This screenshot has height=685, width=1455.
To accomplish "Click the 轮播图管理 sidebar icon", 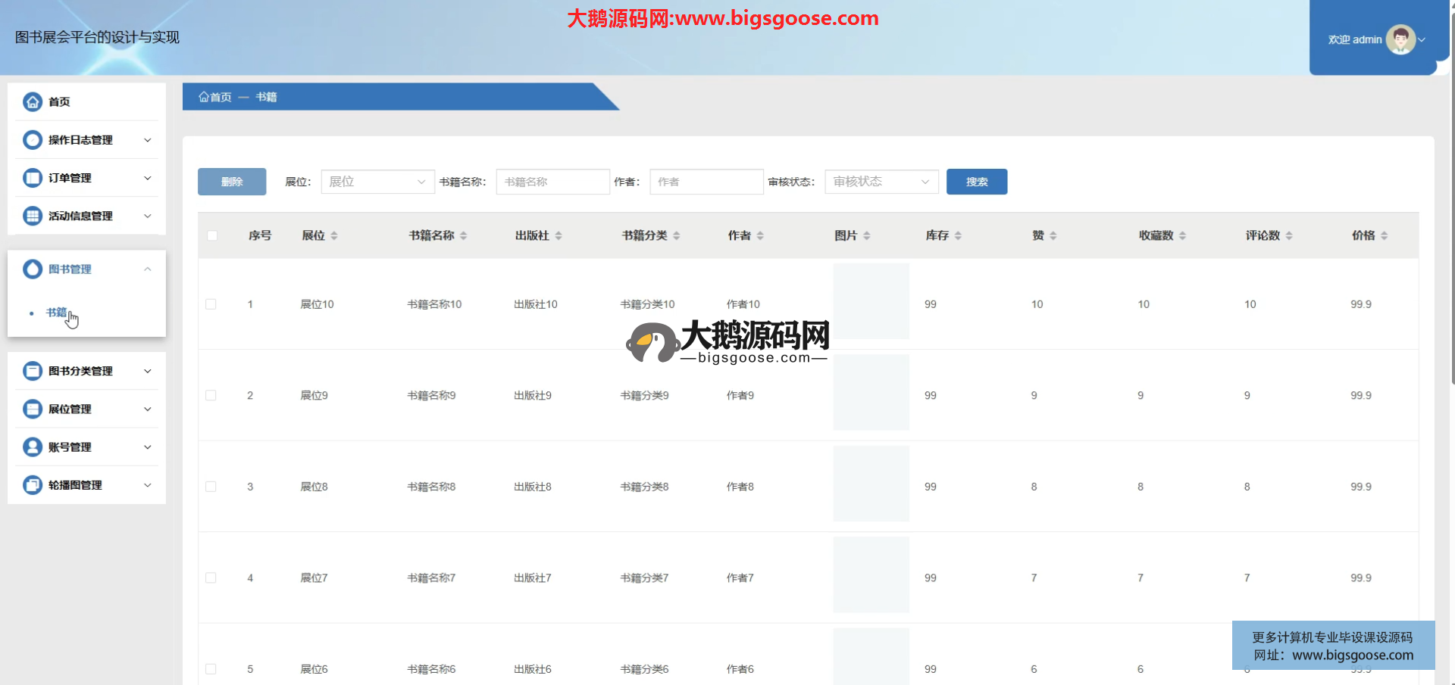I will pos(33,485).
